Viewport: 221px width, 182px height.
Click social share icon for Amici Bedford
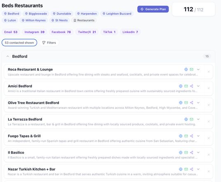point(191,86)
